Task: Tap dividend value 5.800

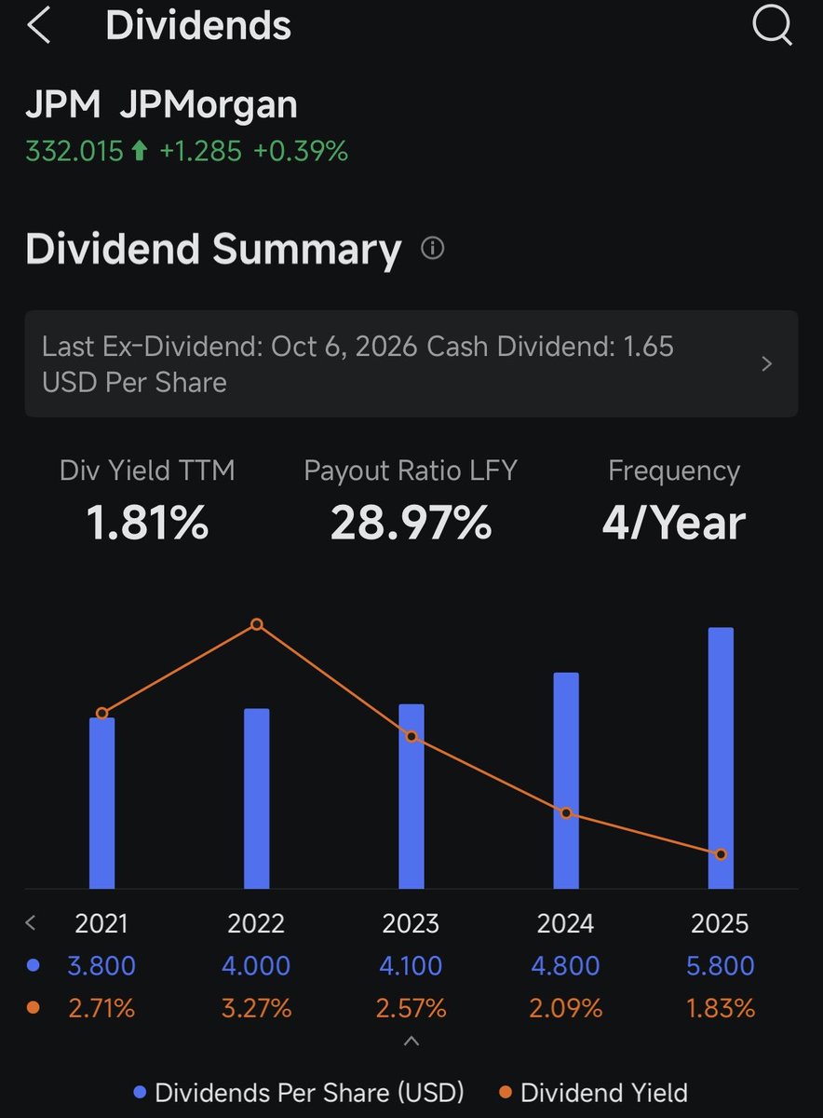Action: click(720, 966)
